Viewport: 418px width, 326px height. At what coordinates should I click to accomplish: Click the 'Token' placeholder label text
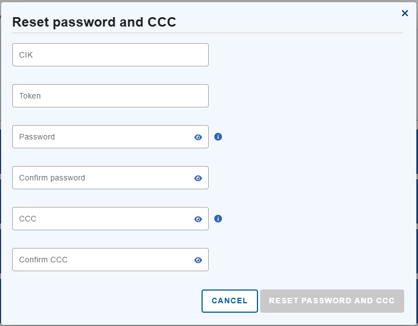[x=30, y=96]
